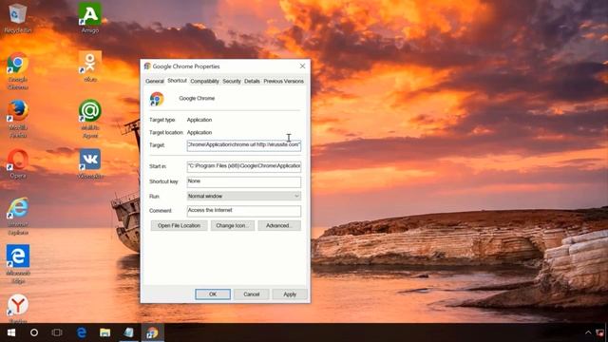Click into the Start in field
The image size is (608, 342).
244,166
